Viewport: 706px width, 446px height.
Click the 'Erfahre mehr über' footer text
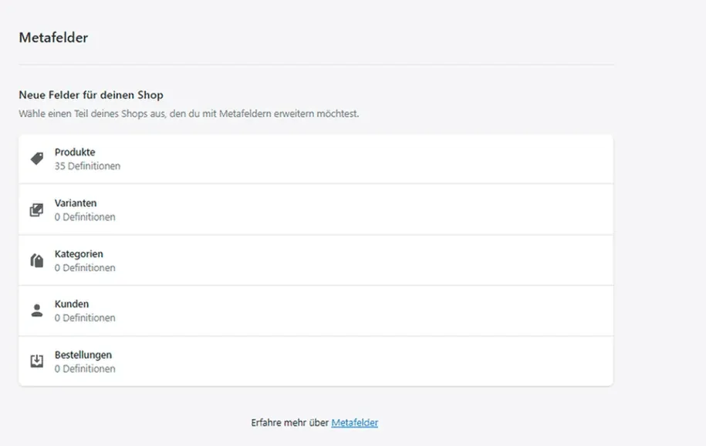[x=290, y=423]
